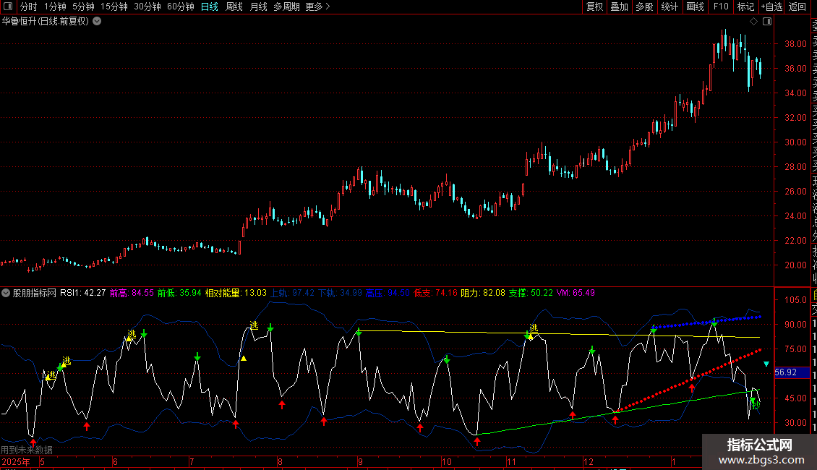Click the 复权 button
This screenshot has height=470, width=817.
point(594,7)
